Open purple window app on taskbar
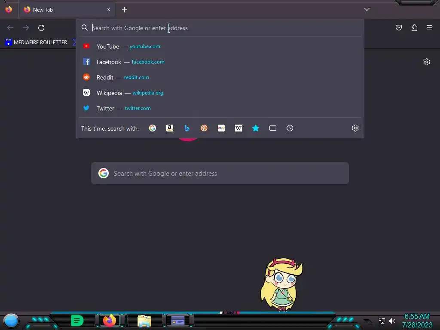Image resolution: width=440 pixels, height=330 pixels. coord(177,321)
